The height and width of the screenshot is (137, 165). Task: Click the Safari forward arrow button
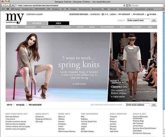coord(7,5)
